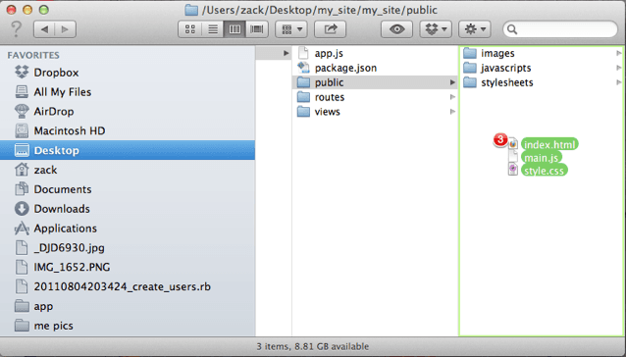The width and height of the screenshot is (626, 357).
Task: Select column view mode button
Action: coord(235,29)
